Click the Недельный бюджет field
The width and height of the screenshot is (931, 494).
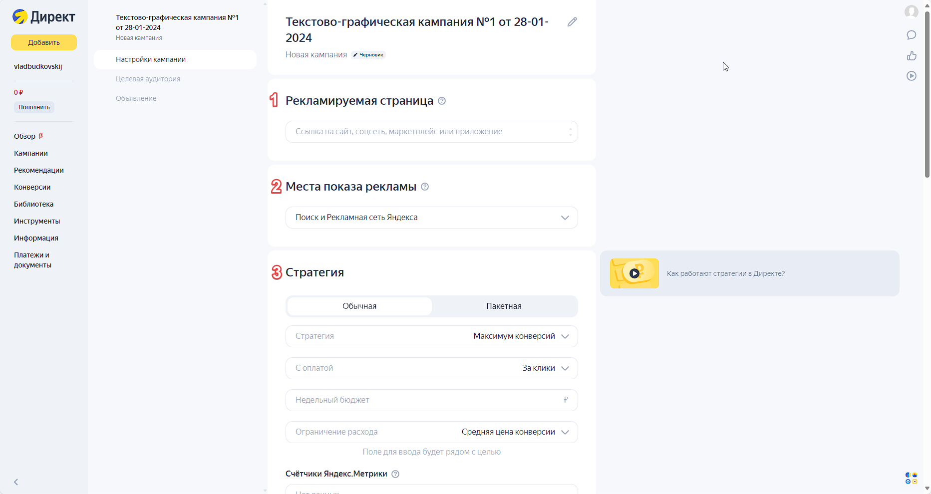coord(432,400)
